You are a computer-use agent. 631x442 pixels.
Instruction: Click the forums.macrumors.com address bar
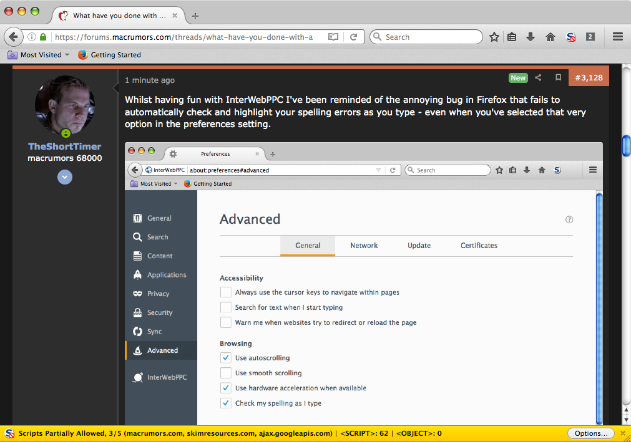(184, 37)
